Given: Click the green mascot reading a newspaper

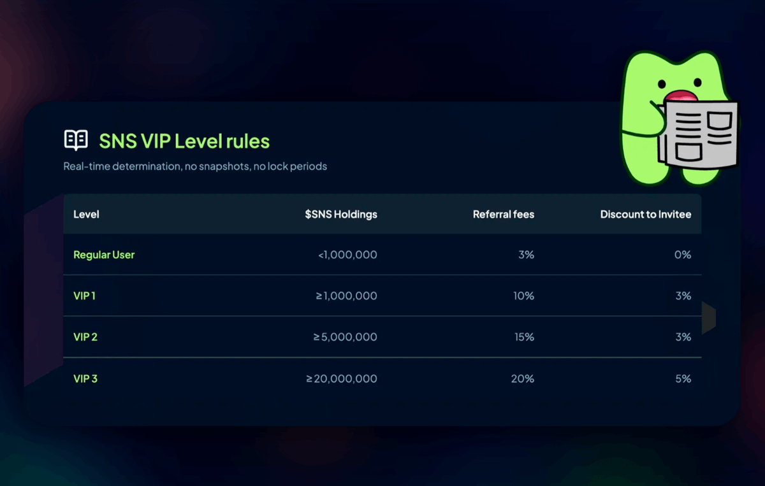Looking at the screenshot, I should [x=679, y=118].
